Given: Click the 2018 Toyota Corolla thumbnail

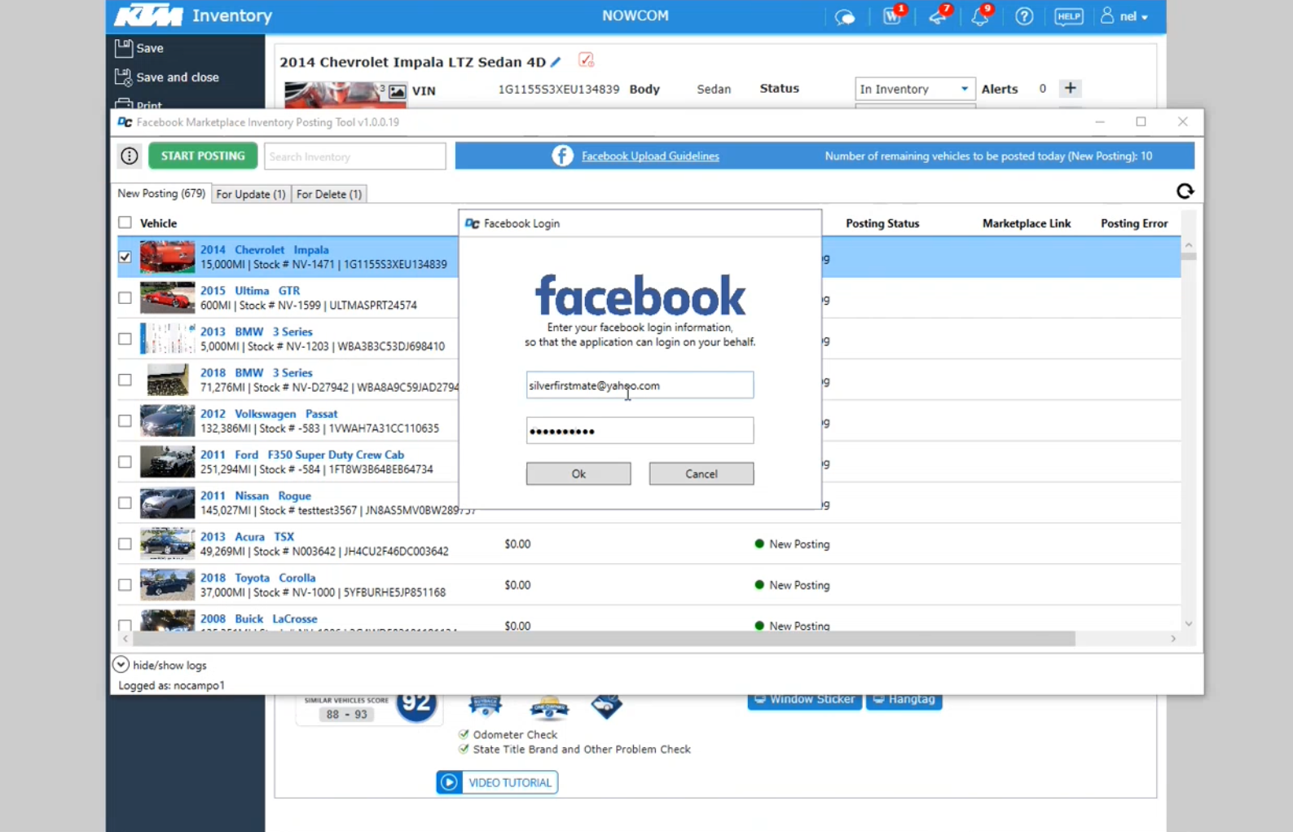Looking at the screenshot, I should tap(167, 584).
